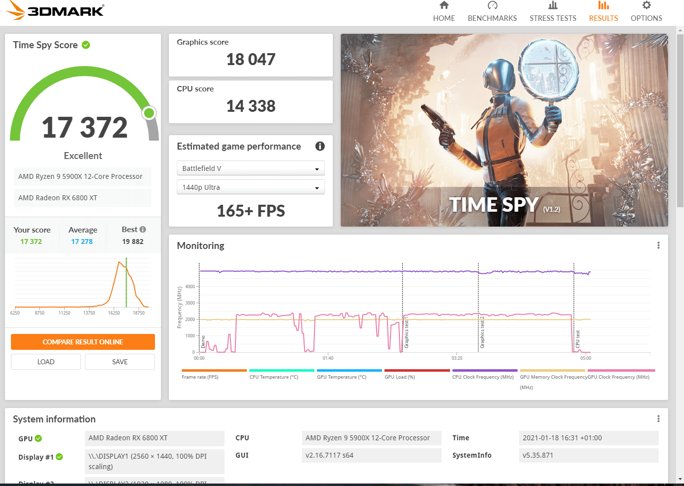Open the Home section icon

pos(444,5)
